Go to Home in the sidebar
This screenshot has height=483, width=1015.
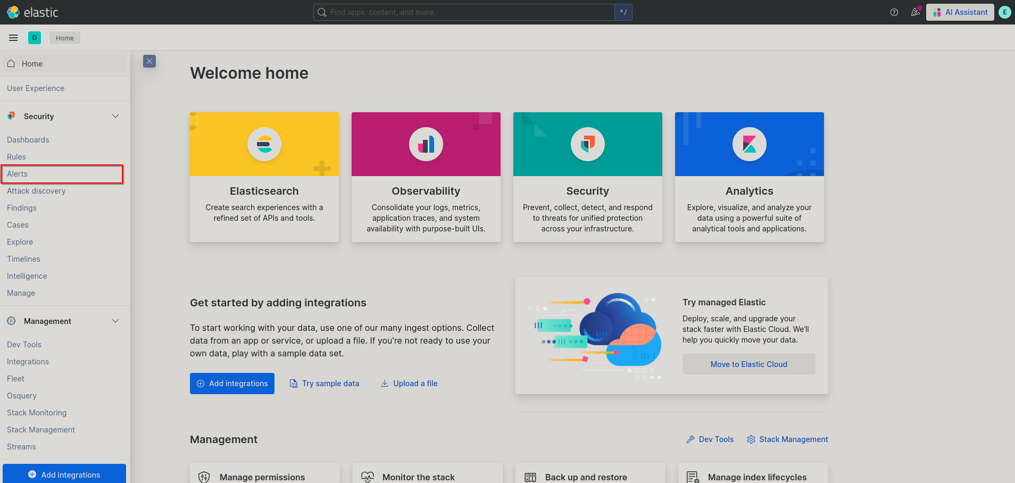(x=64, y=63)
